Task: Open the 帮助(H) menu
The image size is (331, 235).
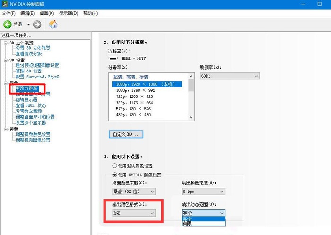Action: point(90,13)
